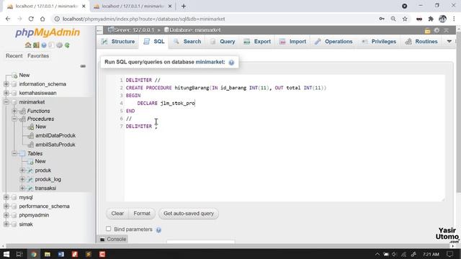Open Chrome three-dot menu
Viewport: 461px width, 259px height.
[x=454, y=19]
